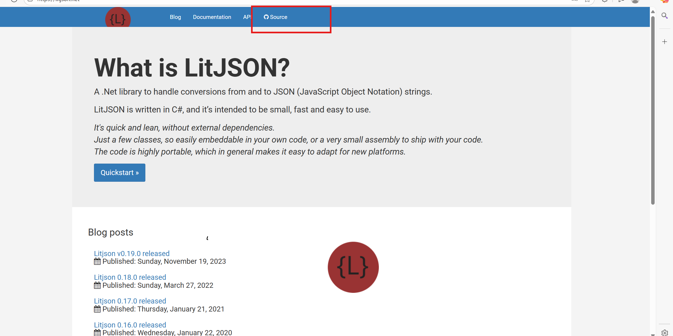Click the Copilot icon in toolbar
The width and height of the screenshot is (673, 336).
click(665, 1)
